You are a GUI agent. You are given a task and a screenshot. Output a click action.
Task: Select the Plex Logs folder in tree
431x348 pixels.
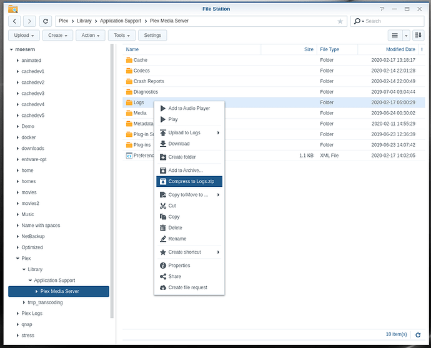coord(32,314)
